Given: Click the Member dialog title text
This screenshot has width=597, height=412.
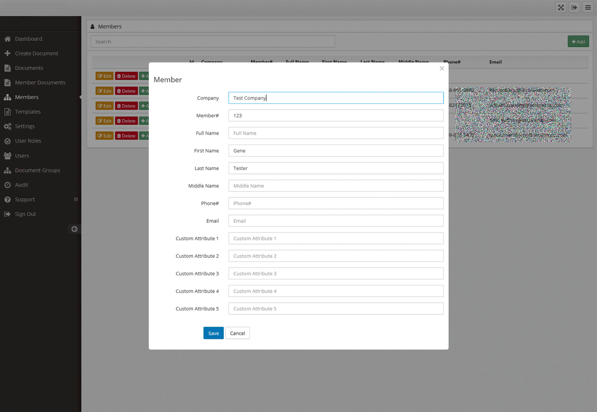Looking at the screenshot, I should click(168, 80).
